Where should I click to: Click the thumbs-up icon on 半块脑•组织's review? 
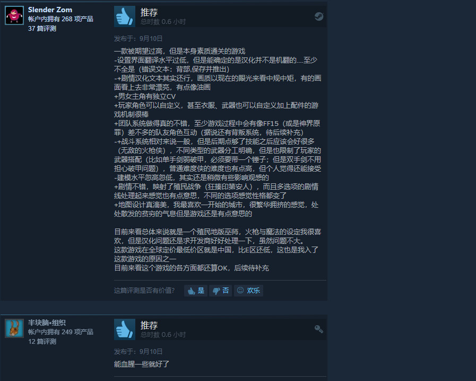125,329
